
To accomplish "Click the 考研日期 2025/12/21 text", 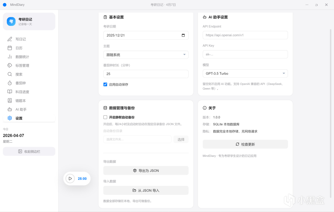I will tap(116, 35).
